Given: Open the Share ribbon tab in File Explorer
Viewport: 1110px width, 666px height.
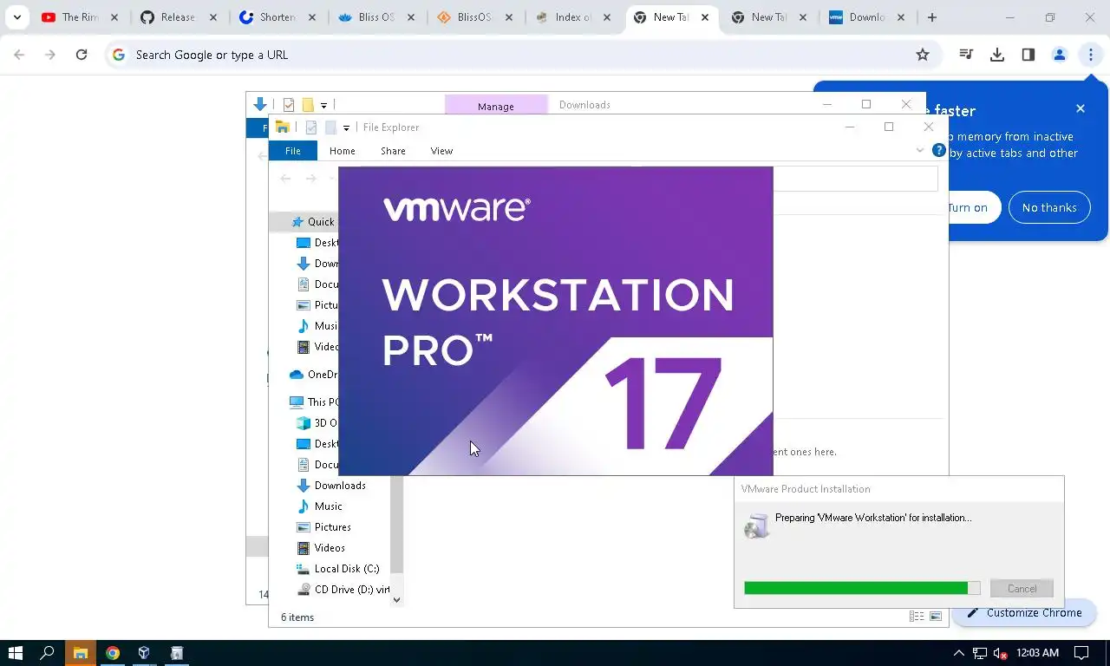Looking at the screenshot, I should [393, 151].
